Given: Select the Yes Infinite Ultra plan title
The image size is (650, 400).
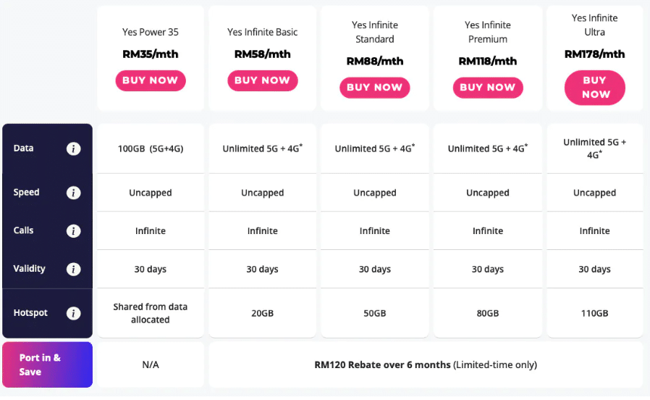Looking at the screenshot, I should tap(594, 25).
